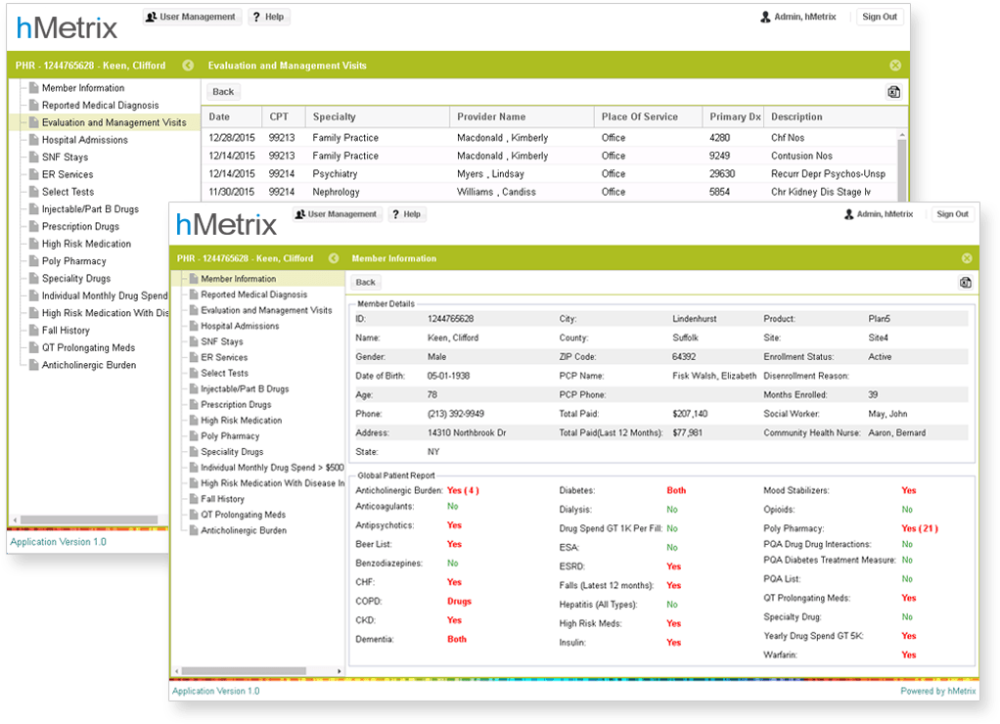Click description 'Recurr Depr Psychos-Unsp'

tap(828, 173)
